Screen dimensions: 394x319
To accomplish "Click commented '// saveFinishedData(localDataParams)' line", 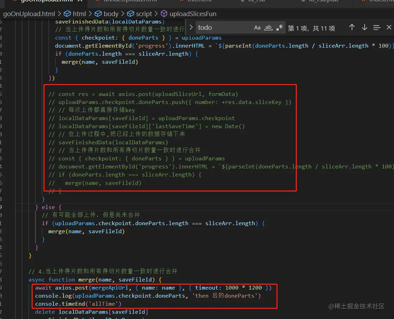I will click(108, 142).
